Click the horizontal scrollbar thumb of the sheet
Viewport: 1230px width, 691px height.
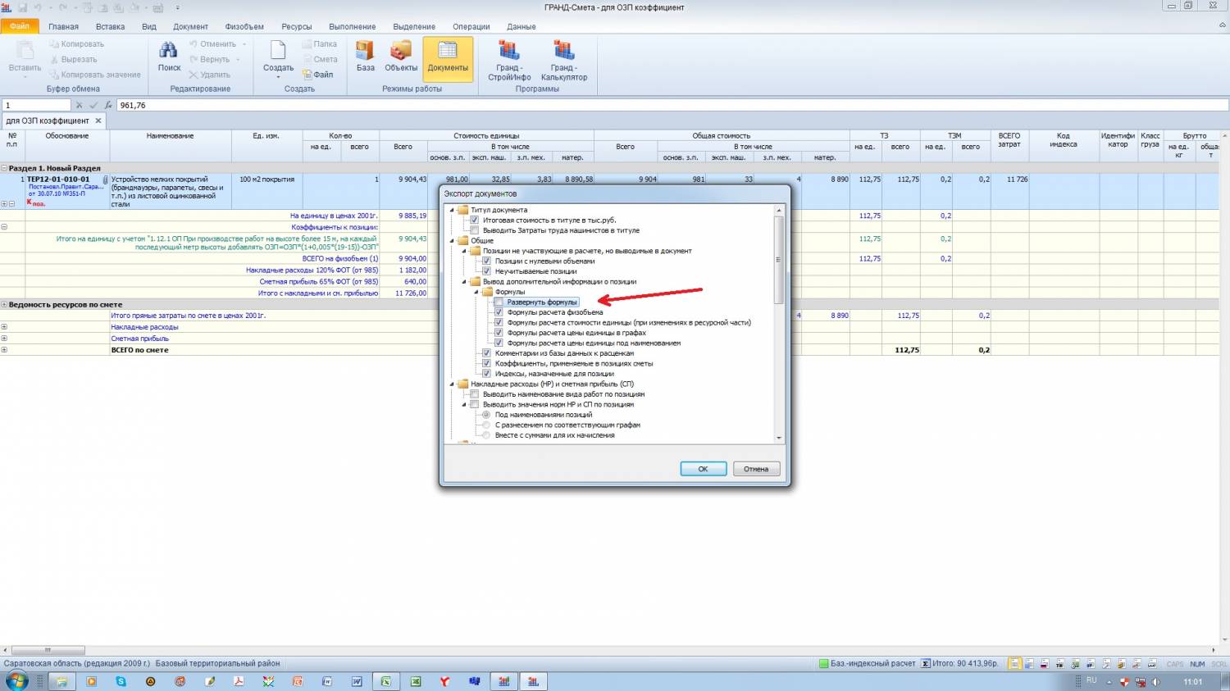coord(48,650)
